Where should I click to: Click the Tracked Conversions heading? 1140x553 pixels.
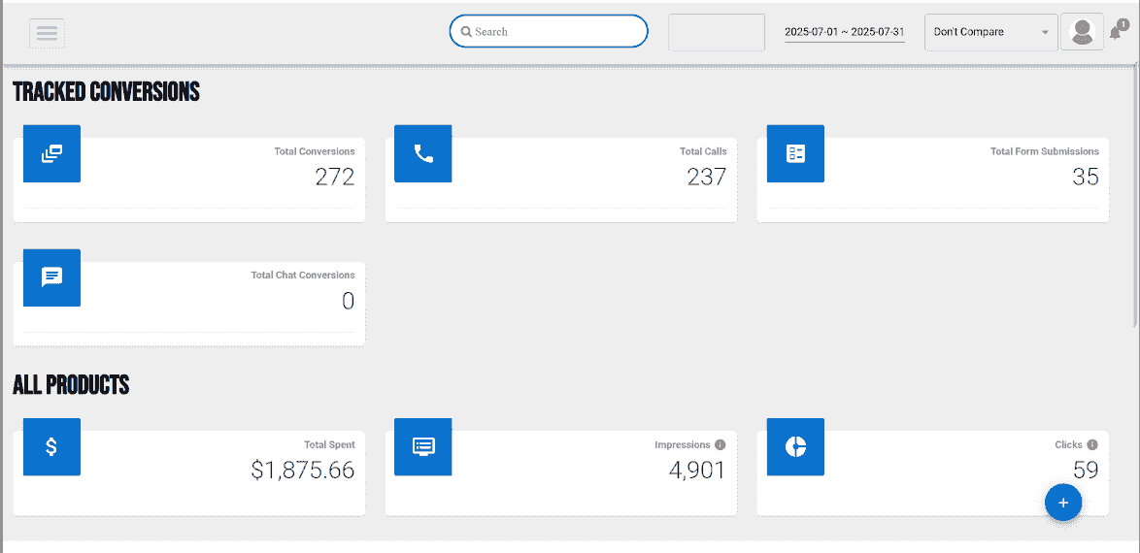pos(106,91)
